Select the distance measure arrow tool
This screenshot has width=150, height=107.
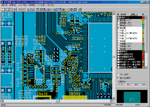(52, 9)
